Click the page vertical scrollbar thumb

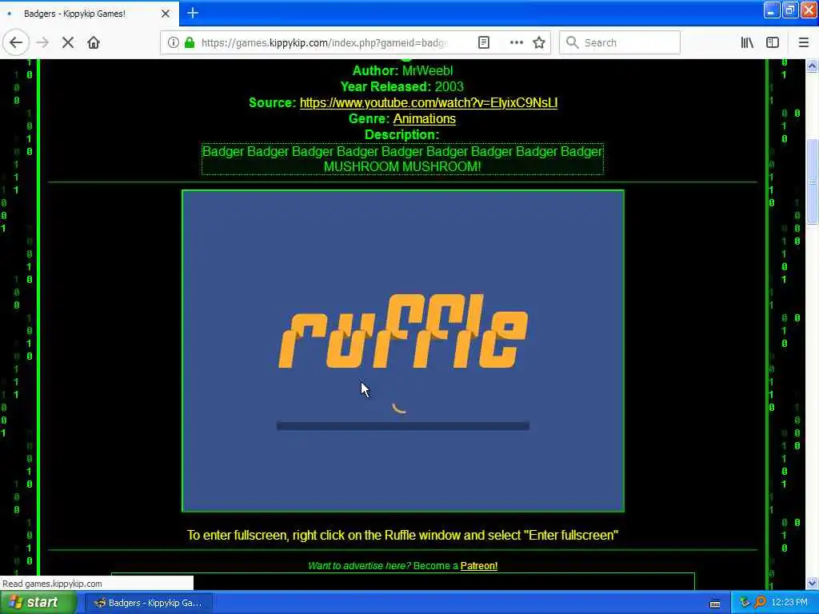point(812,181)
